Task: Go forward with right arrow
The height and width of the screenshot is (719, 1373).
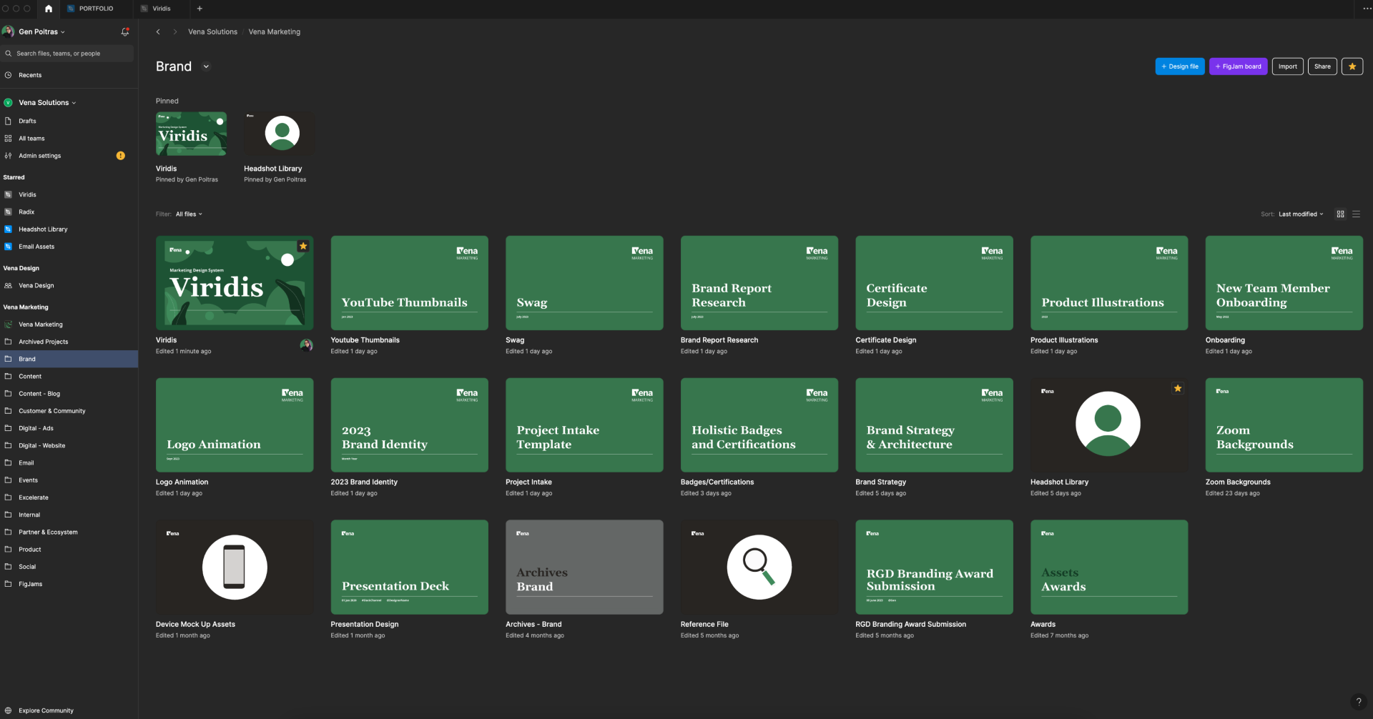Action: (174, 31)
